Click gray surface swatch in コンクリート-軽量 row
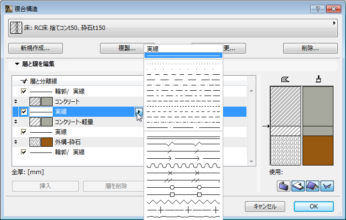Viewport: 346px width, 220px height. [x=47, y=122]
